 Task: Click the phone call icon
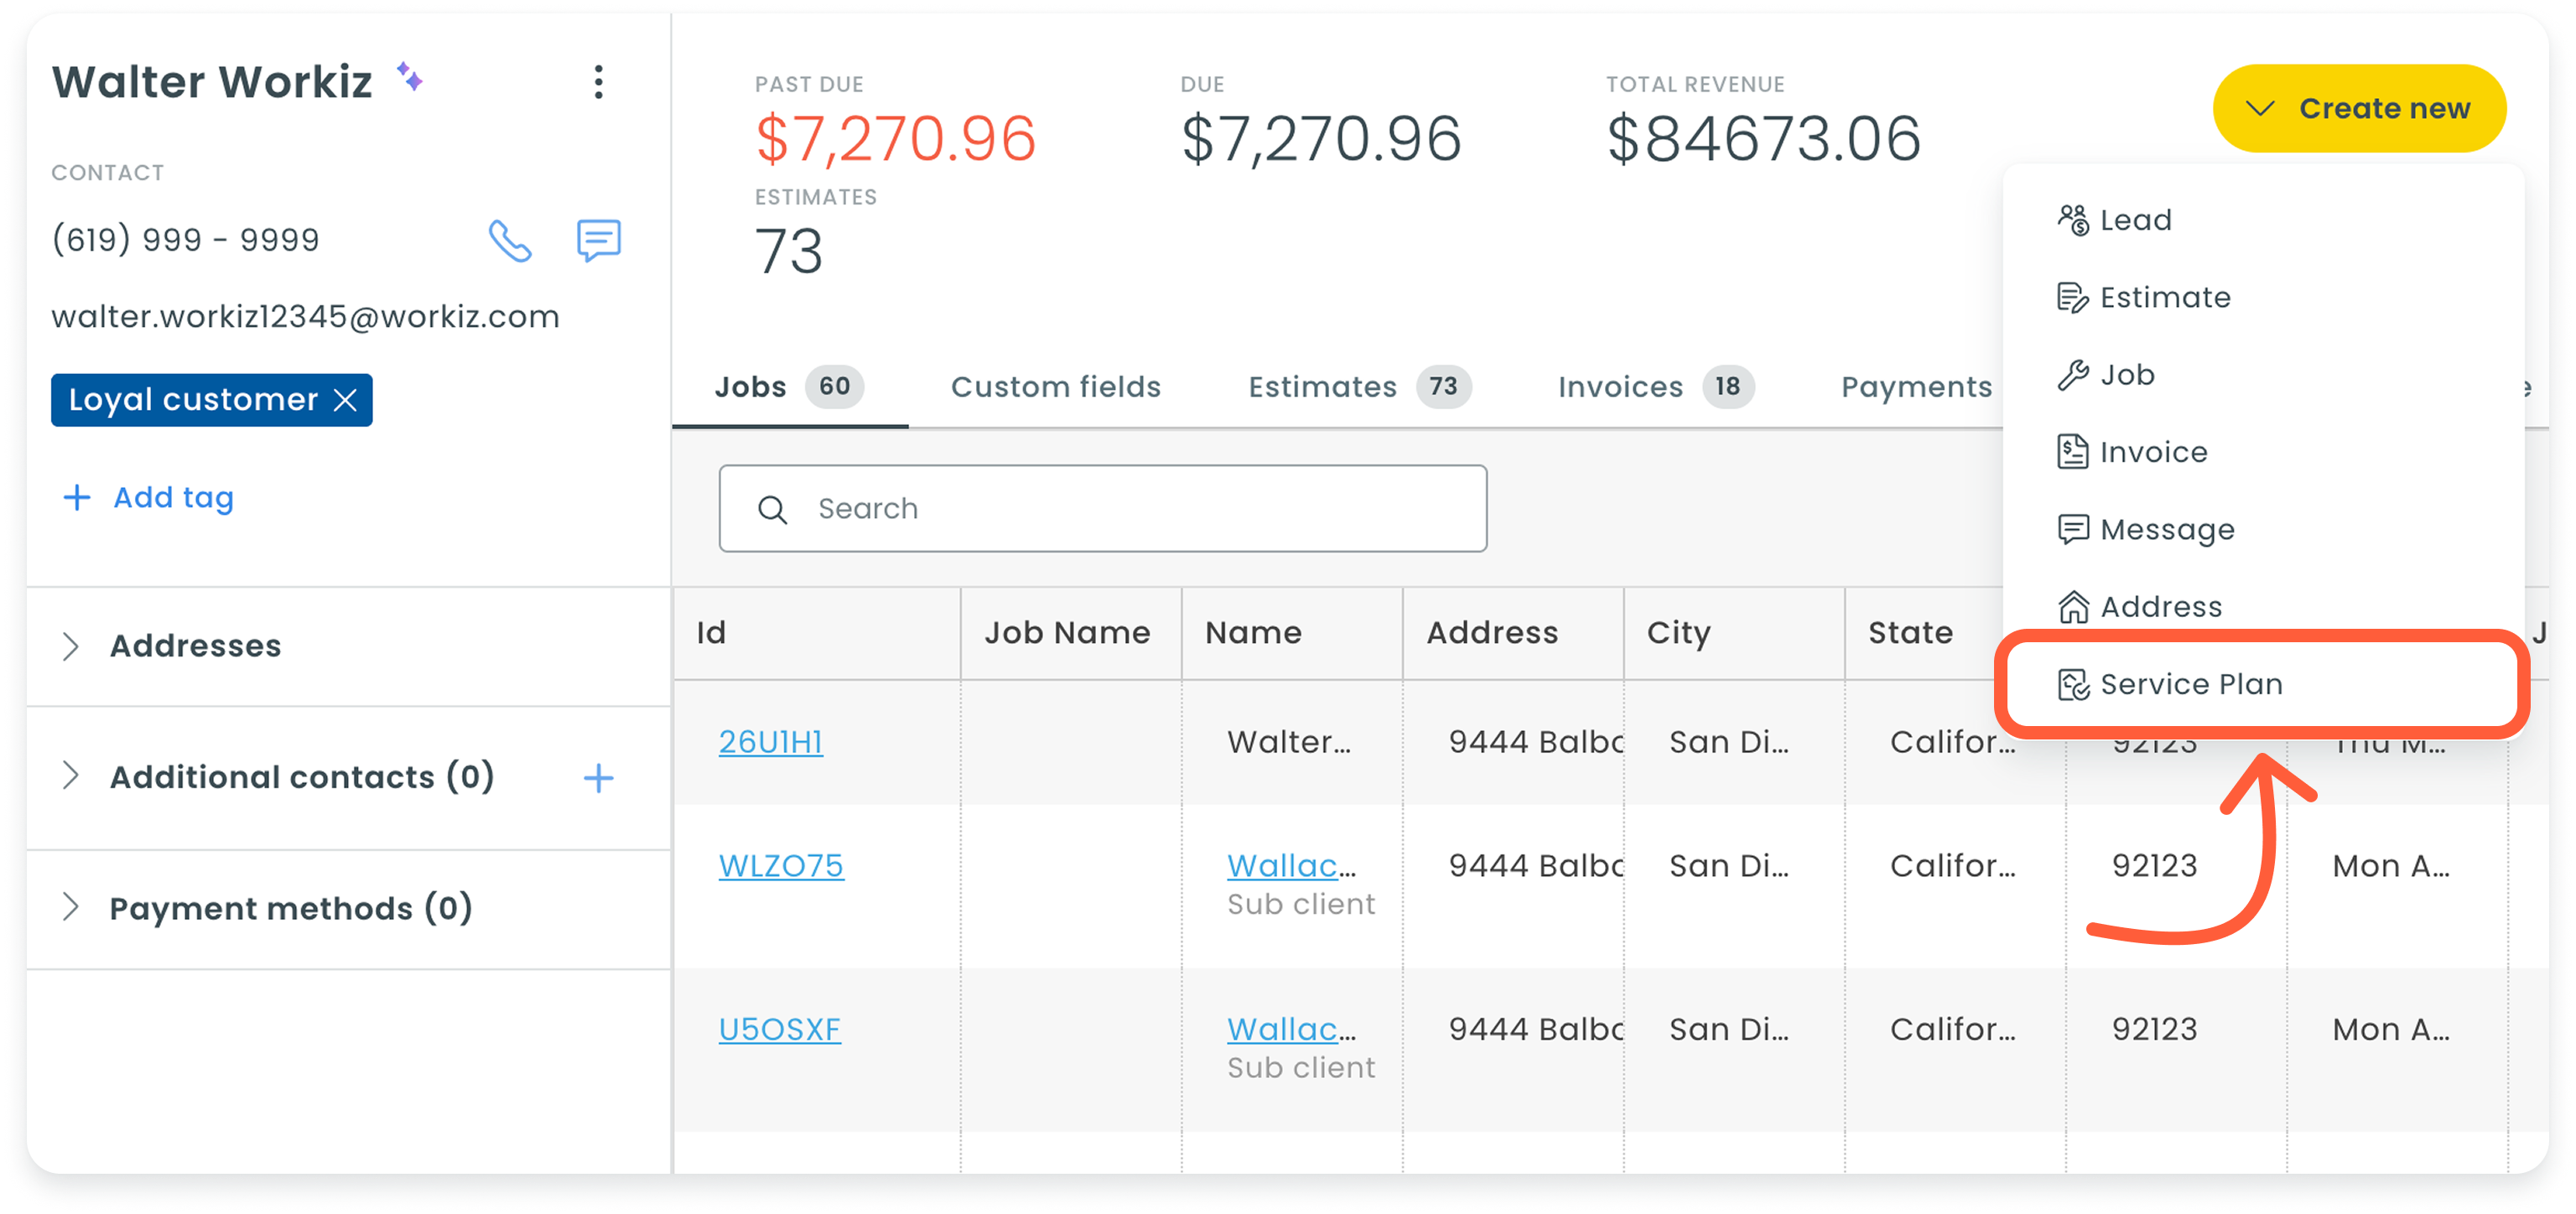coord(509,241)
